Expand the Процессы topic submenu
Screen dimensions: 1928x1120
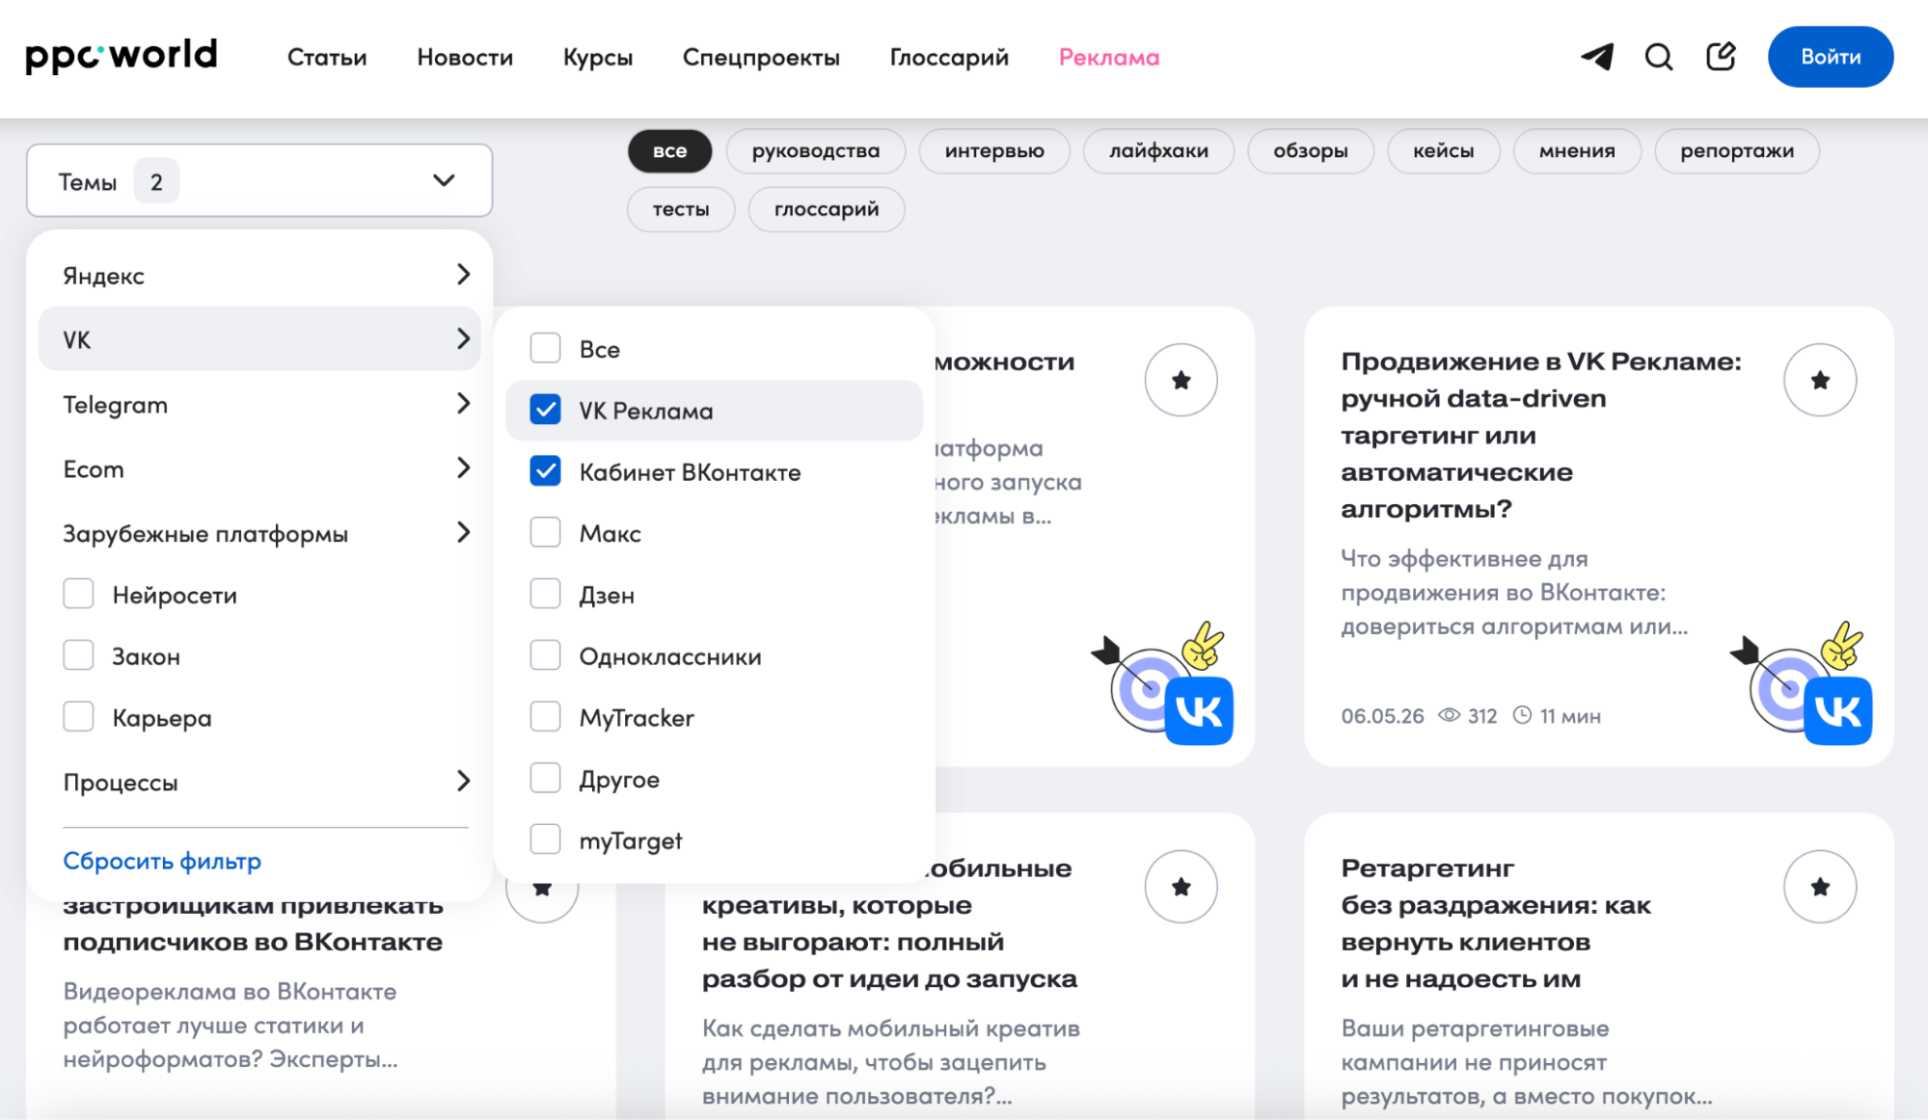tap(259, 781)
